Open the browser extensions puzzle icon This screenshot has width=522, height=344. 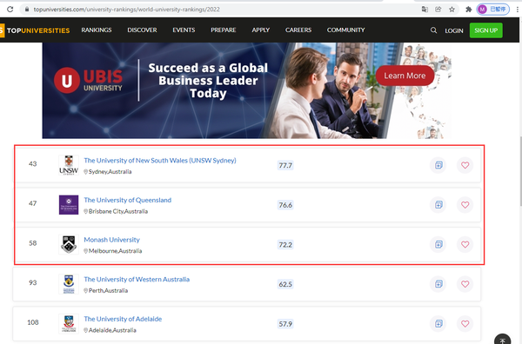[x=468, y=10]
